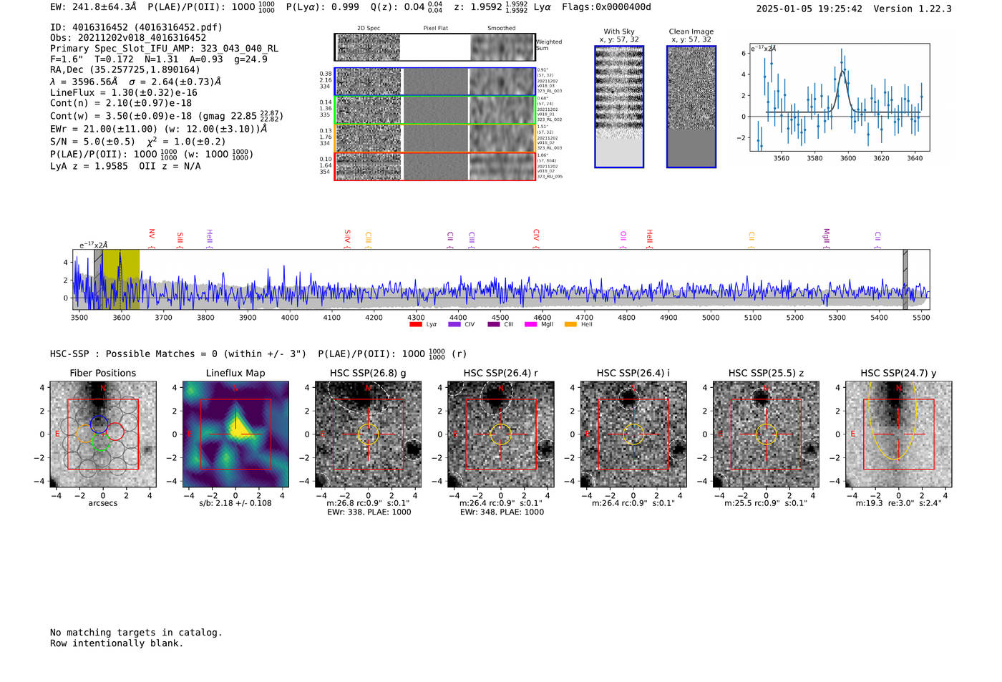
Task: Click the red fiber circle in Fiber Positions
Action: click(x=116, y=432)
